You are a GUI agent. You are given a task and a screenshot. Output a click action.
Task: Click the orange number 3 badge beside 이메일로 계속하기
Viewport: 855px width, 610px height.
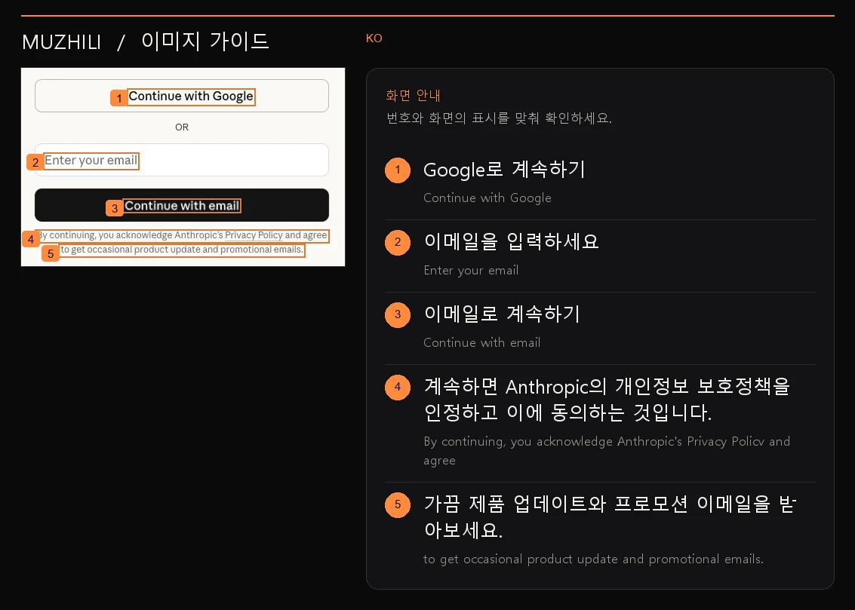(x=398, y=315)
